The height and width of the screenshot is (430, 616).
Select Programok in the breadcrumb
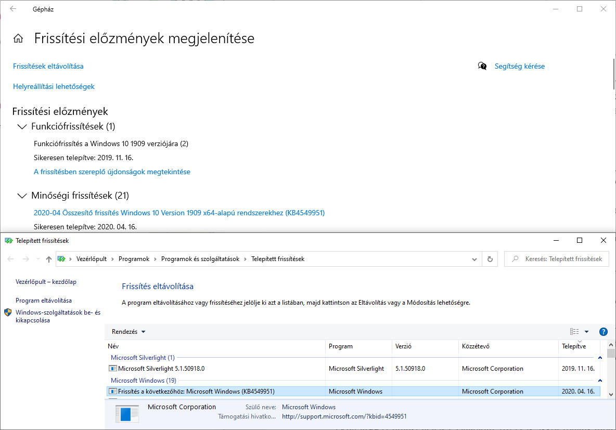[134, 259]
